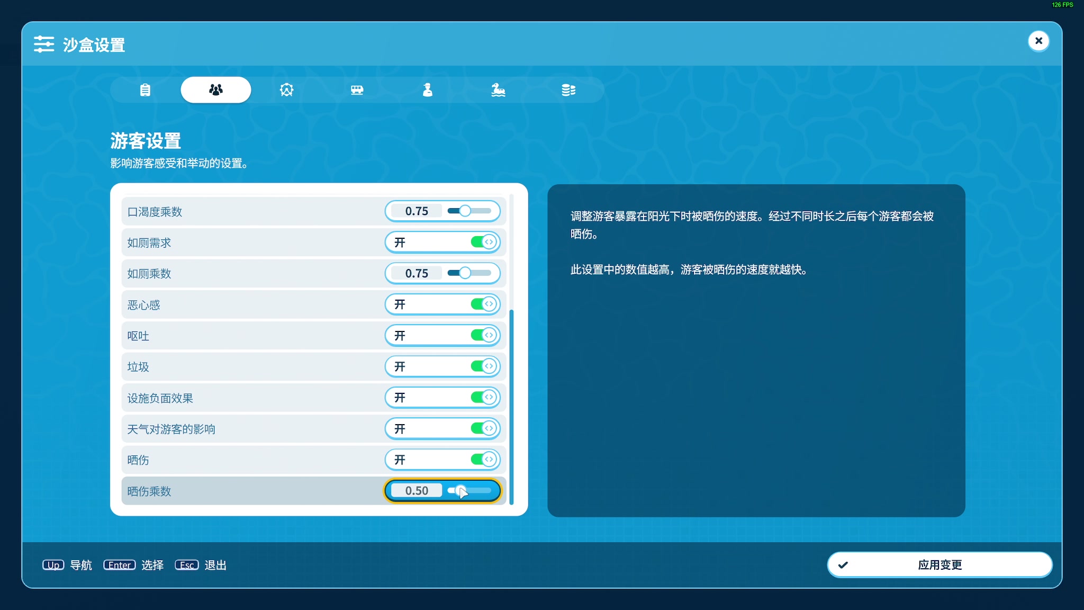
Task: Disable the 呕吐 switch
Action: point(484,335)
